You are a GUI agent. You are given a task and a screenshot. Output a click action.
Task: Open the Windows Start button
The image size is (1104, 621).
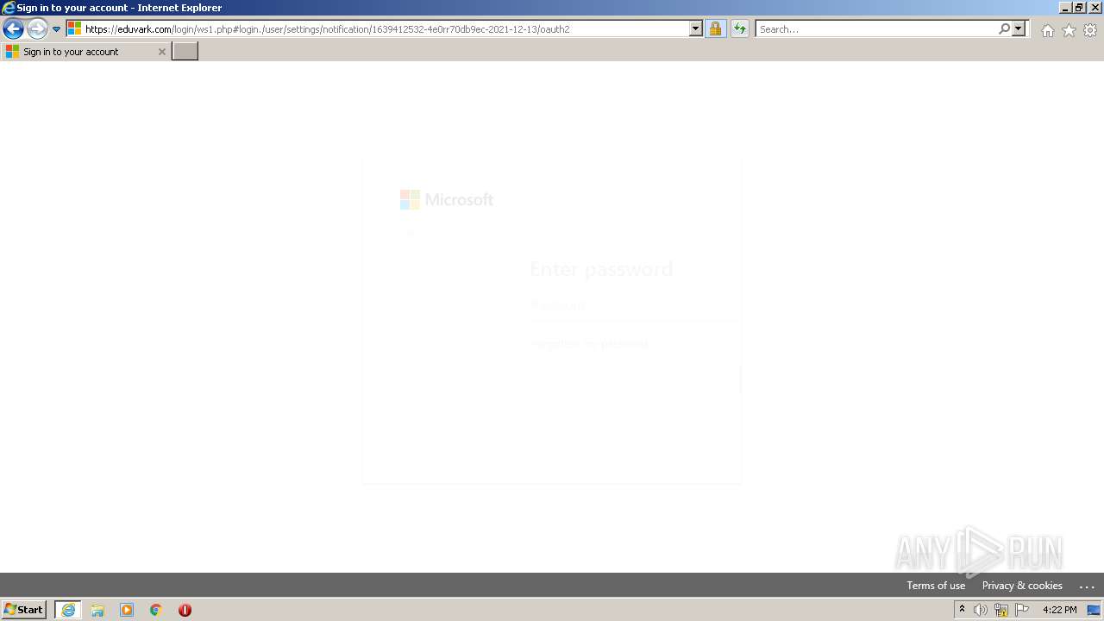pyautogui.click(x=23, y=610)
